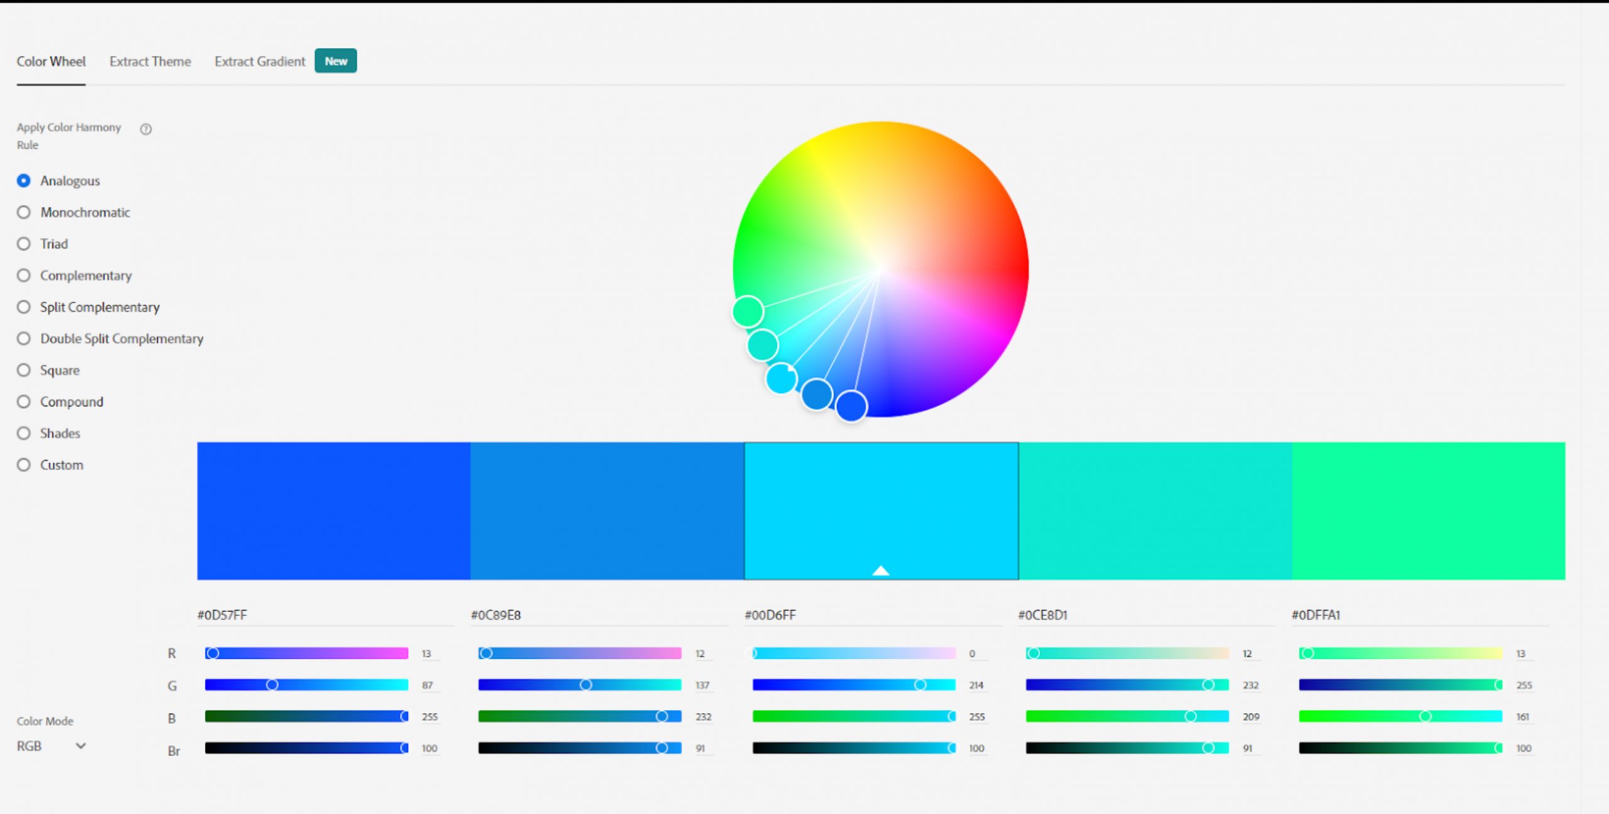Screen dimensions: 1609x814
Task: Select the Monochromatic harmony rule
Action: point(24,212)
